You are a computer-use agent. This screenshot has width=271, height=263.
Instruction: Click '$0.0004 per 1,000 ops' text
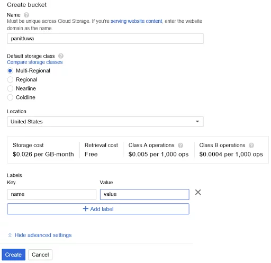[x=231, y=155]
